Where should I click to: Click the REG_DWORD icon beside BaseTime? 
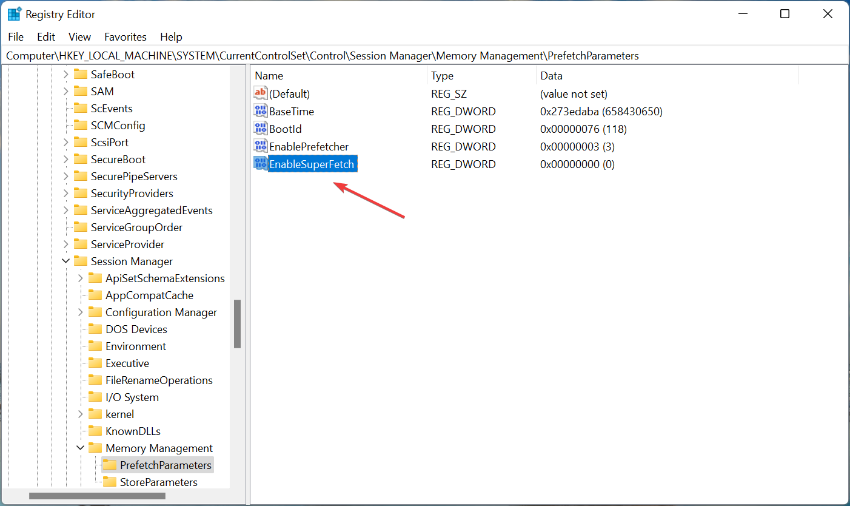click(260, 110)
